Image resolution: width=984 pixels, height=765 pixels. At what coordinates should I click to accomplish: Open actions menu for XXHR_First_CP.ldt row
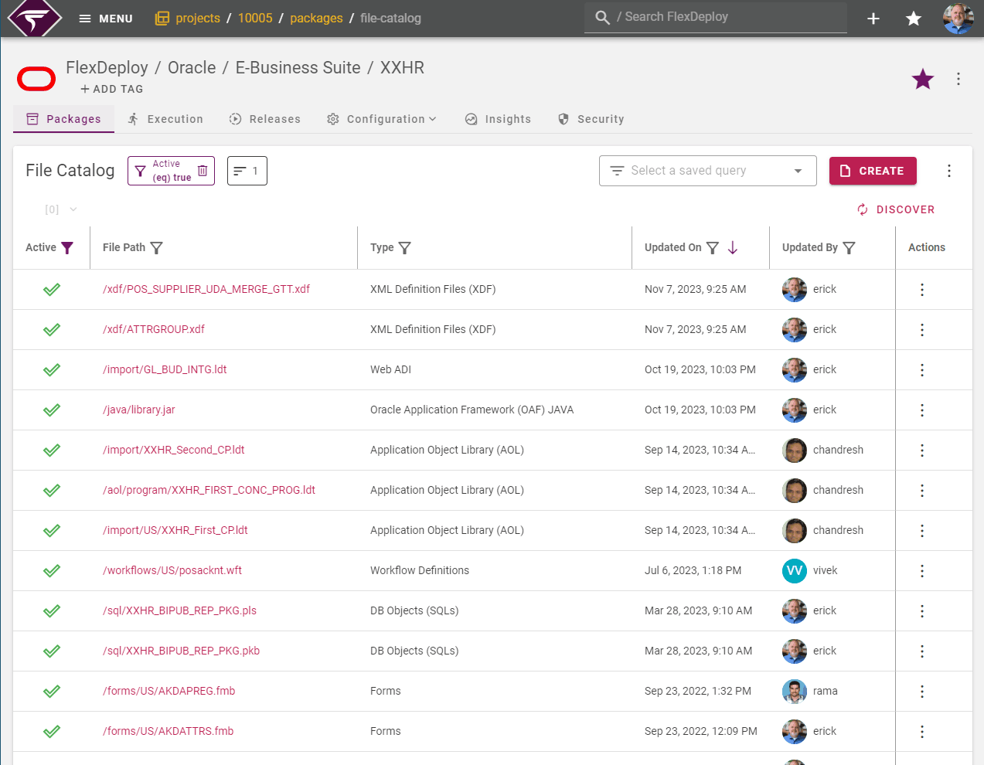coord(922,531)
